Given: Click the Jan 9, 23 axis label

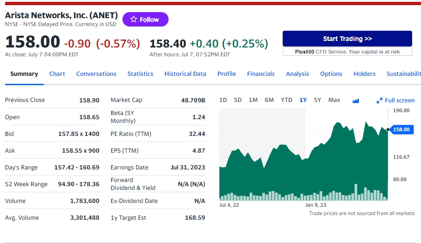Looking at the screenshot, I should [315, 205].
